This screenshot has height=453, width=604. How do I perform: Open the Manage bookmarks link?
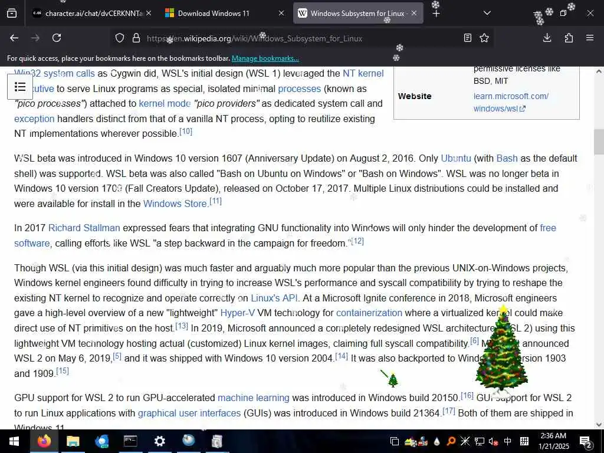(x=265, y=58)
